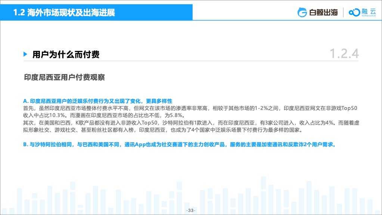Viewport: 382px width, 215px height.
Task: Click the blue heading A. 印度尼西亚用户的泛娱乐付费行为
Action: click(98, 101)
